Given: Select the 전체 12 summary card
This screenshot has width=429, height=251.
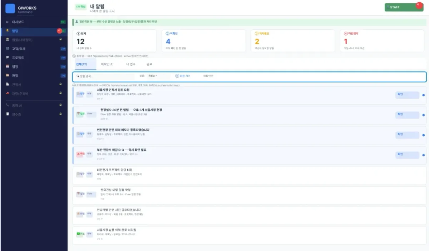Looking at the screenshot, I should coord(114,41).
